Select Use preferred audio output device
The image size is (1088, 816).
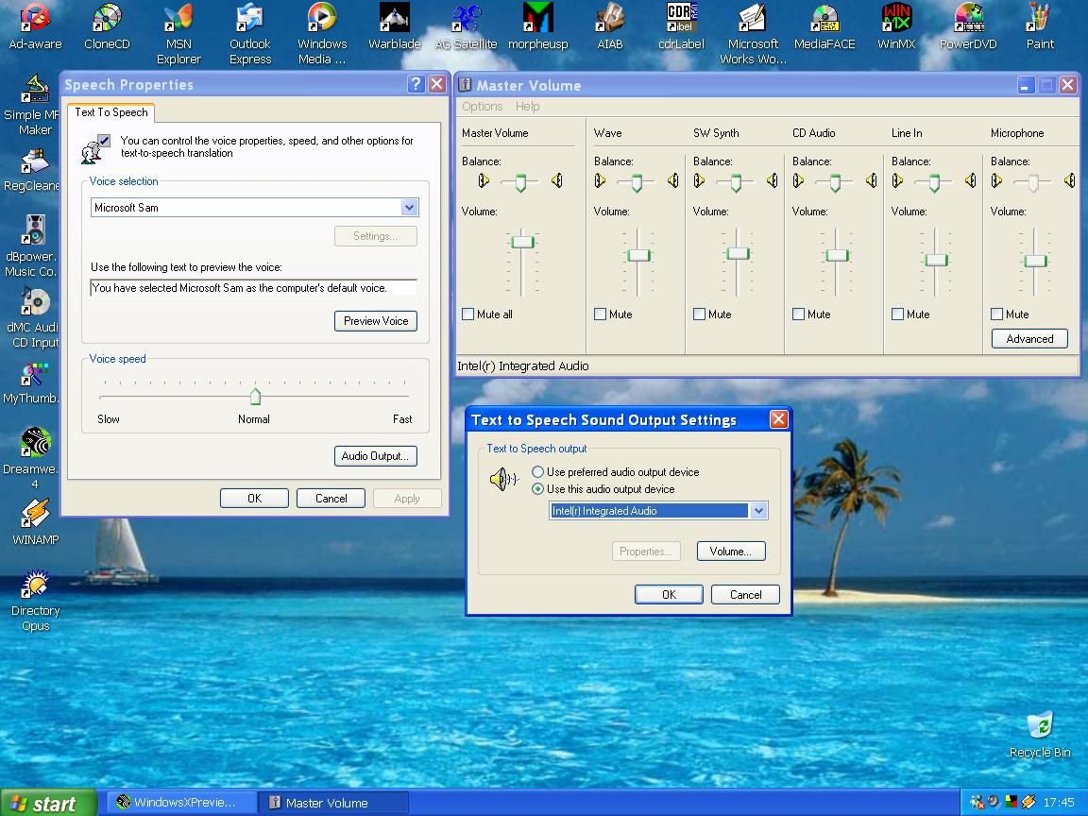[538, 472]
